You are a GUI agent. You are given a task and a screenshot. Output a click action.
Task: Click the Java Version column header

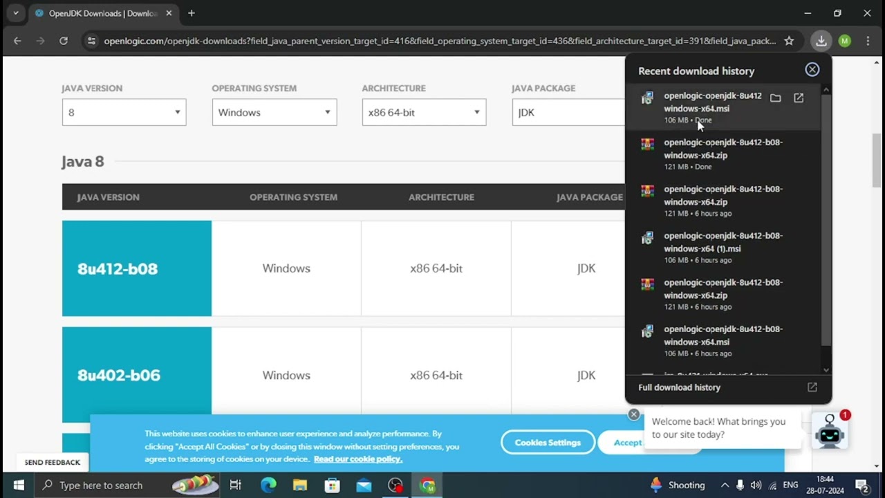coord(109,197)
